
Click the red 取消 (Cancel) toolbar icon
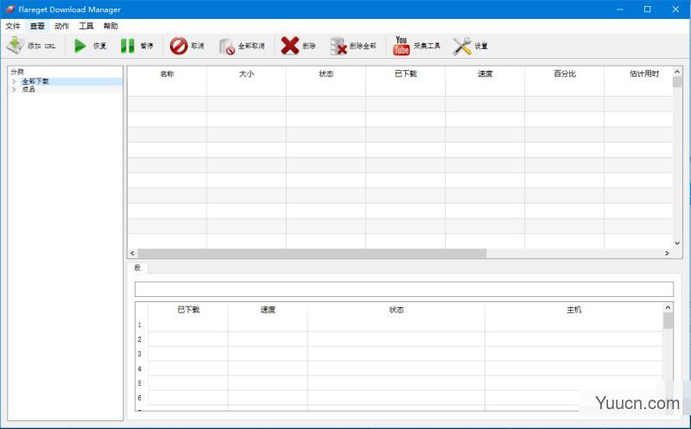(x=179, y=46)
